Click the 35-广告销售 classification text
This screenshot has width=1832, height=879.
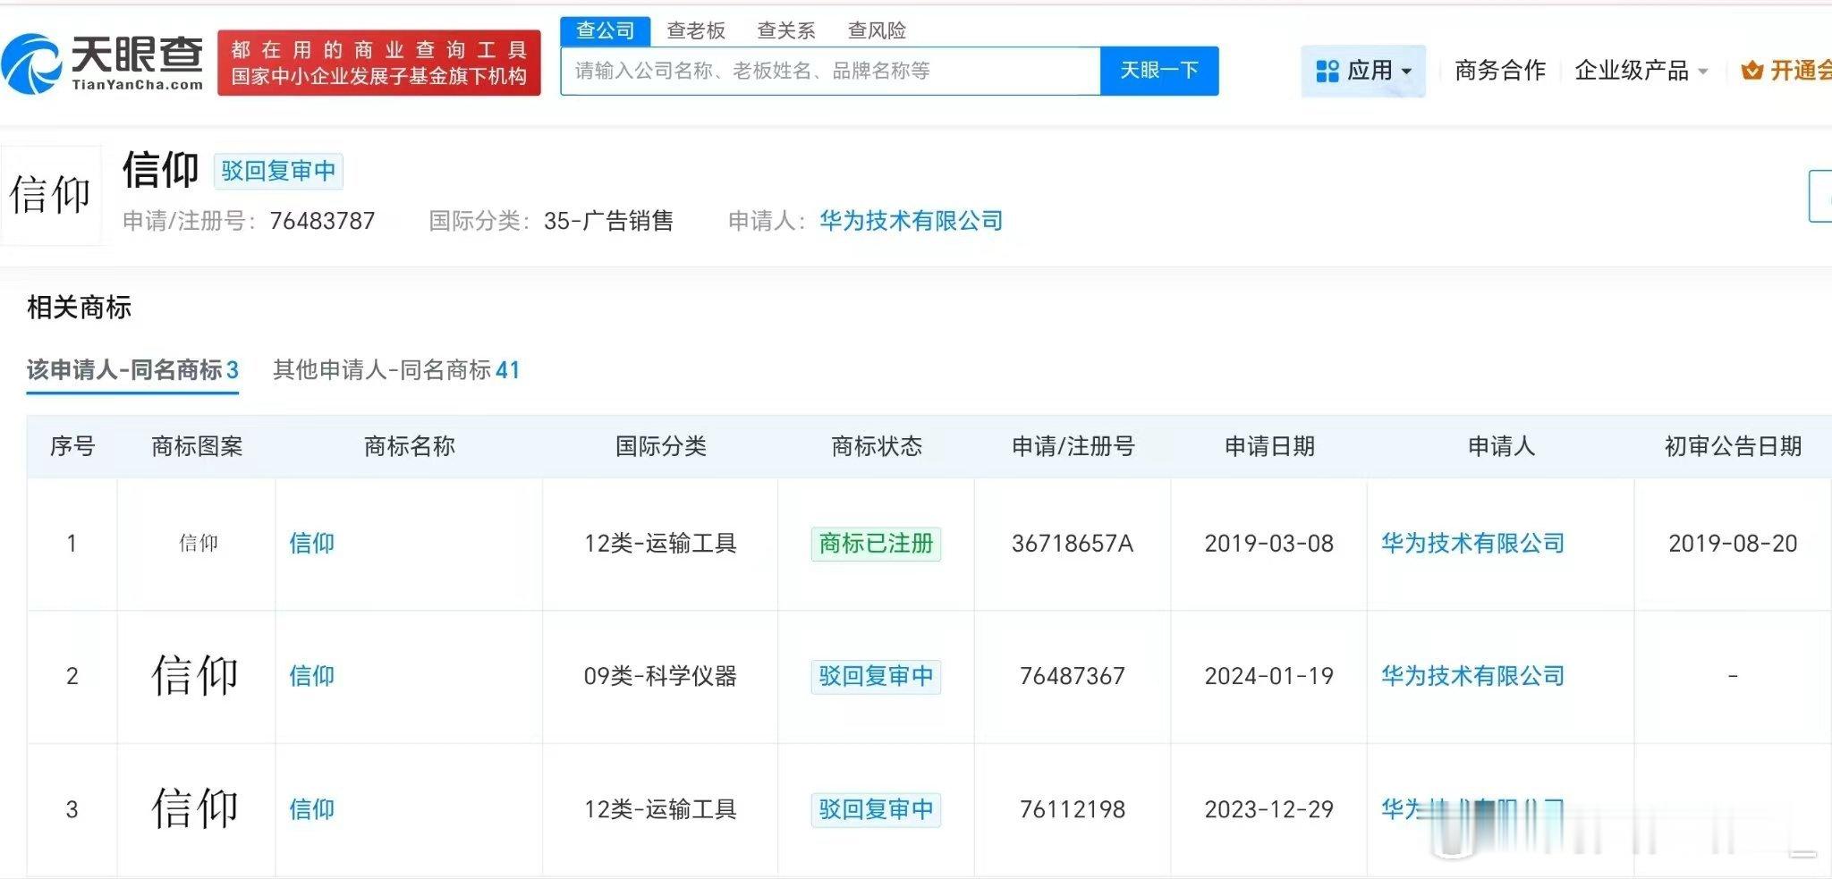click(x=608, y=221)
